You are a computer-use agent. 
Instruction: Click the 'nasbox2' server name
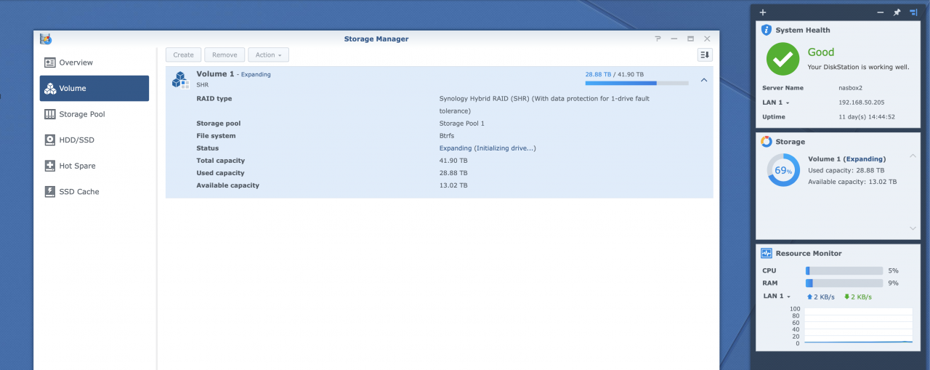coord(850,88)
